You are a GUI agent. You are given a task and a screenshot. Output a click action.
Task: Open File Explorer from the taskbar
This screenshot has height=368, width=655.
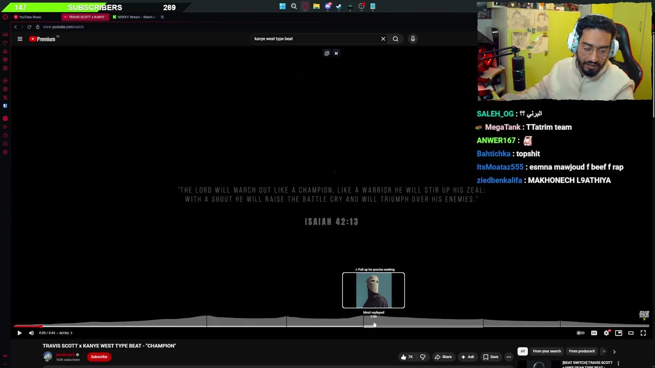[316, 6]
